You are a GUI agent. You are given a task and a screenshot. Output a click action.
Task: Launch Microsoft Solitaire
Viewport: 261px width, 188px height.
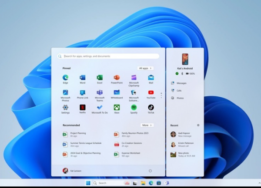134,96
